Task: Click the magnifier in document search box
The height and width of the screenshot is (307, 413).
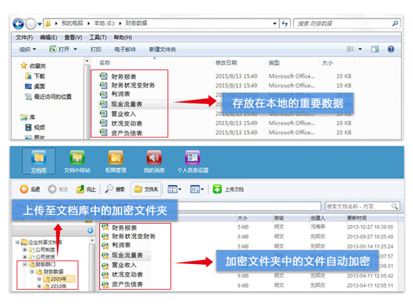Action: (x=394, y=206)
